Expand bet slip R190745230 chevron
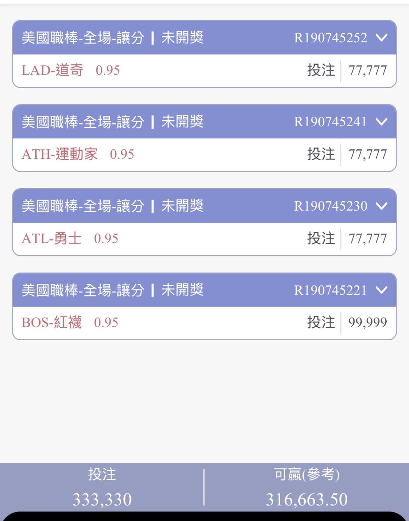The height and width of the screenshot is (521, 409). (x=381, y=206)
